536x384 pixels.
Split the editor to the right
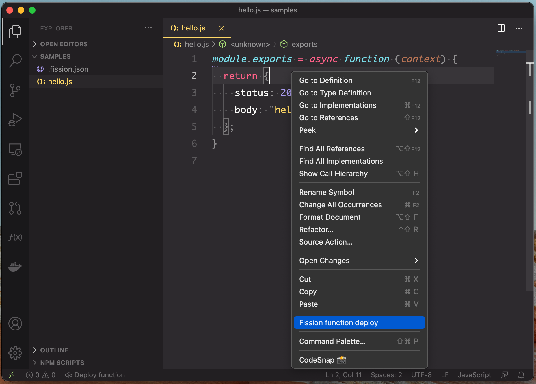pyautogui.click(x=501, y=28)
